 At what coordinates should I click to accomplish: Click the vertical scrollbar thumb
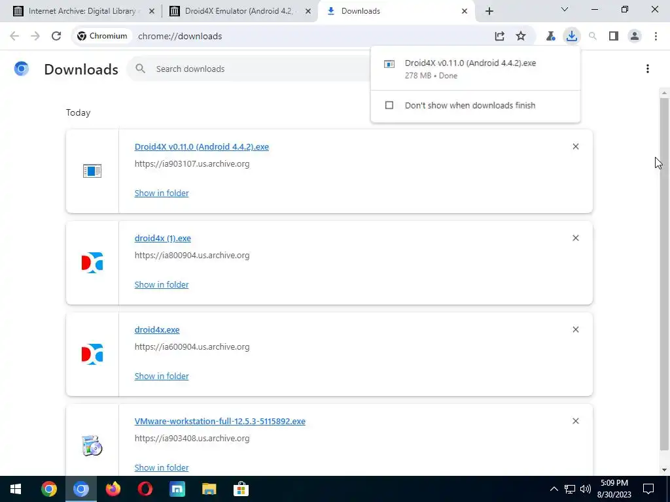tap(663, 273)
